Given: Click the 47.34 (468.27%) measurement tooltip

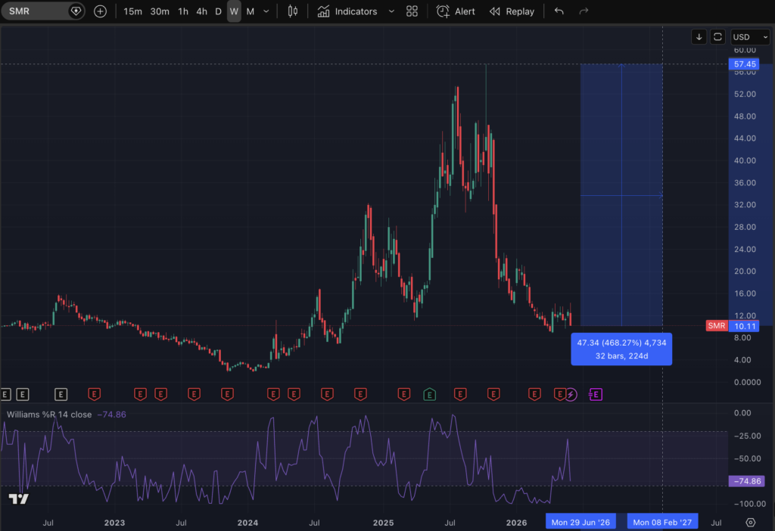Looking at the screenshot, I should (621, 349).
